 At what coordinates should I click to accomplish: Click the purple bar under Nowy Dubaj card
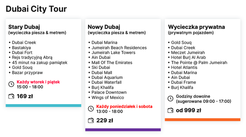click(x=123, y=130)
